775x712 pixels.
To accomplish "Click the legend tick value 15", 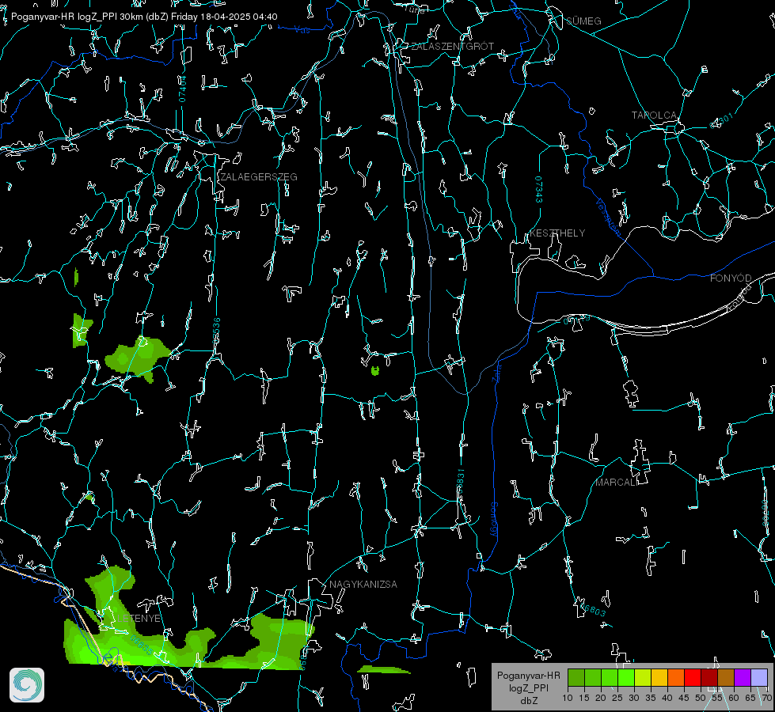I will point(584,698).
